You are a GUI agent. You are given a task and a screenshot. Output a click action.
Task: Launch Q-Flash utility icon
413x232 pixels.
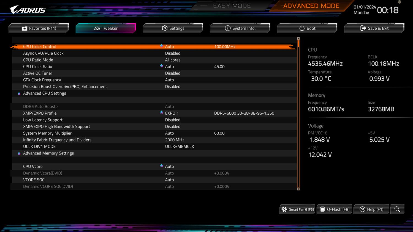[322, 209]
